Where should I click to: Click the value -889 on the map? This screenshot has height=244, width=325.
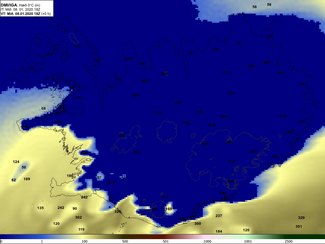tap(303, 85)
